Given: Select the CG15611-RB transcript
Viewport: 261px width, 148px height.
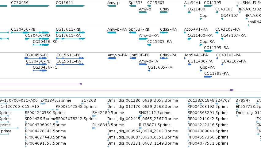Looking at the screenshot, I should (x=71, y=32).
